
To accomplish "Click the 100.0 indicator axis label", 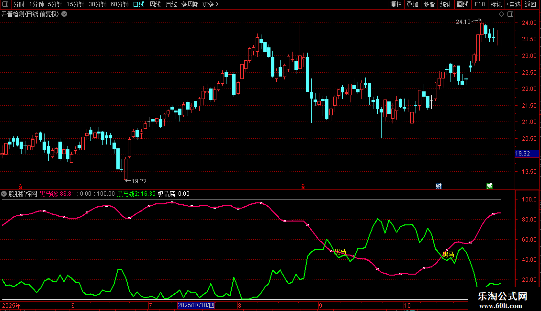I will click(x=529, y=200).
